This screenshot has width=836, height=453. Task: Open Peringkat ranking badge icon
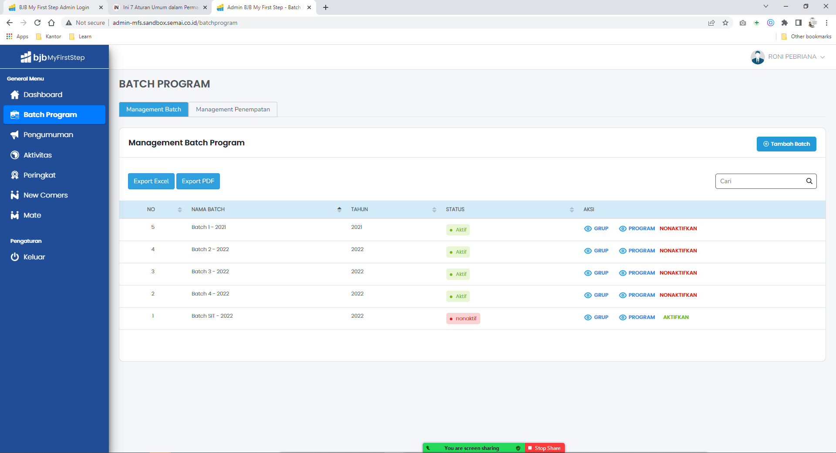[15, 175]
